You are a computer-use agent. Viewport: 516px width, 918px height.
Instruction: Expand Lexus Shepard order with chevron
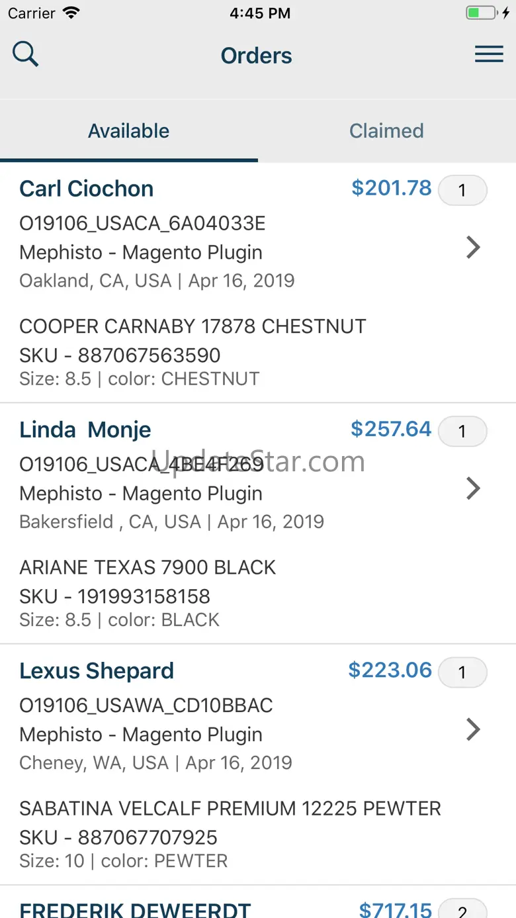473,729
